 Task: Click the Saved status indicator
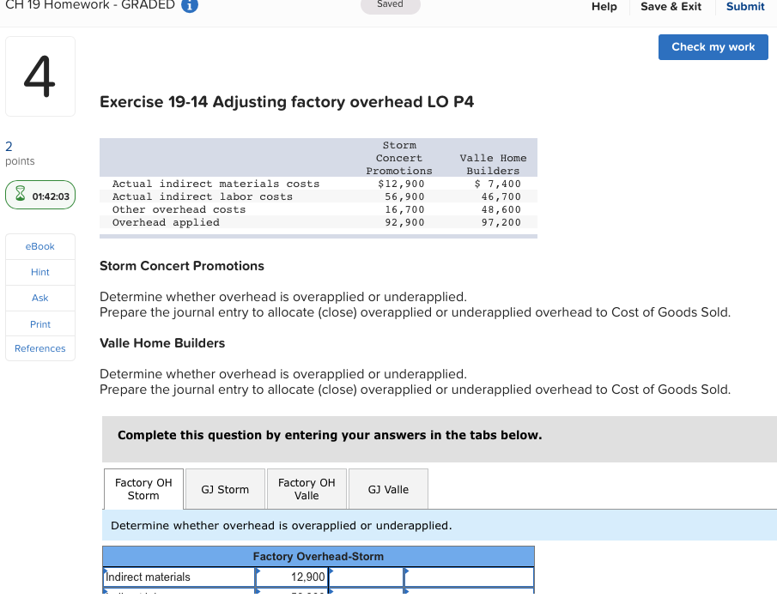[x=390, y=4]
